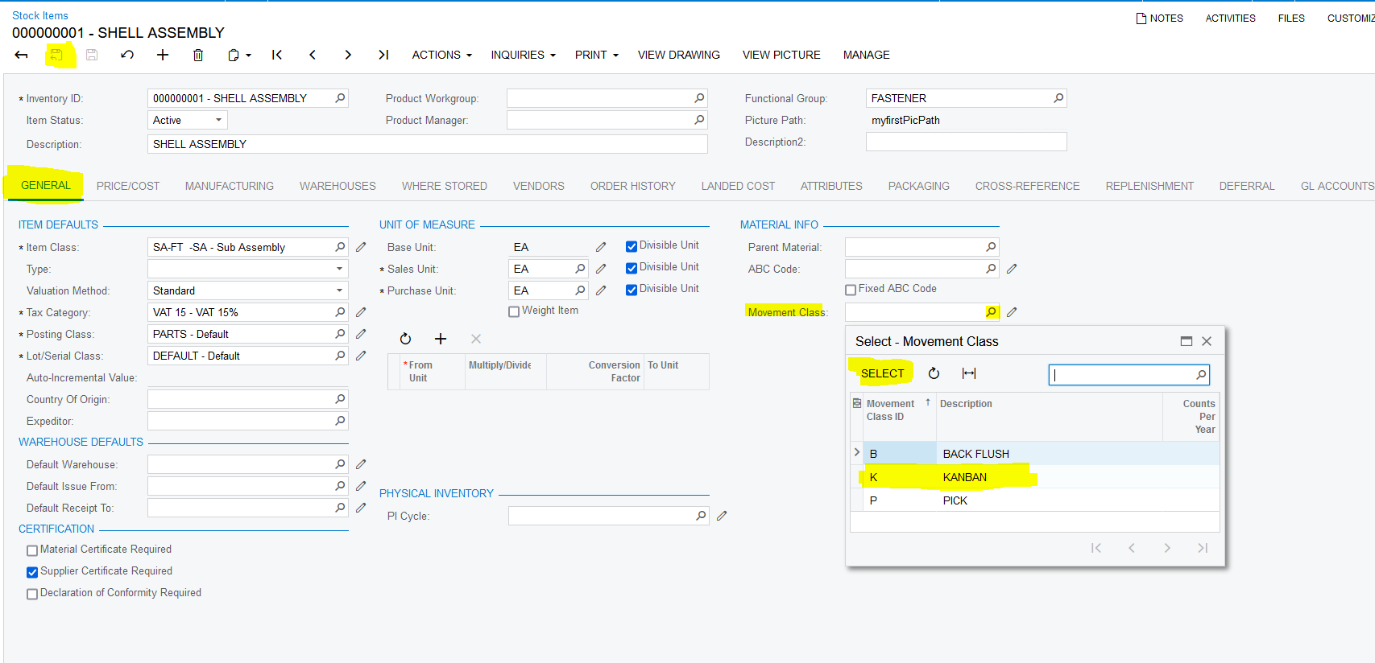Select the KANBAN movement class row

964,477
